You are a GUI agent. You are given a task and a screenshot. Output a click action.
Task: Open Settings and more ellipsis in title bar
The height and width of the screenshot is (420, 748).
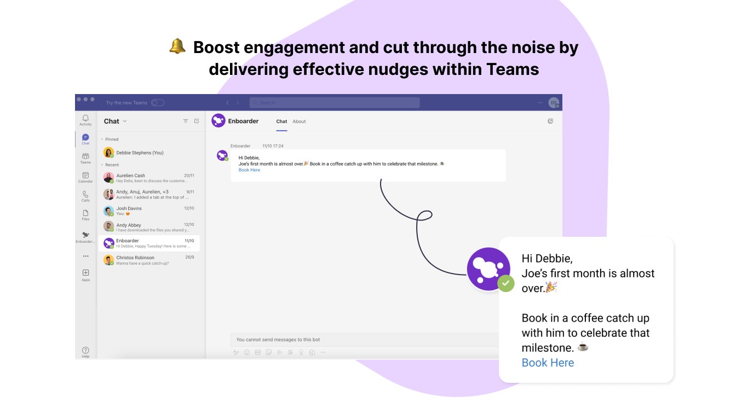pyautogui.click(x=540, y=102)
